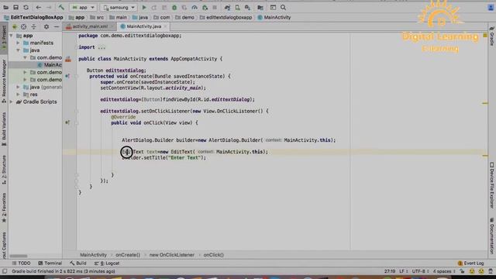
Task: Click the Save All toolbar icon
Action: tap(15, 7)
